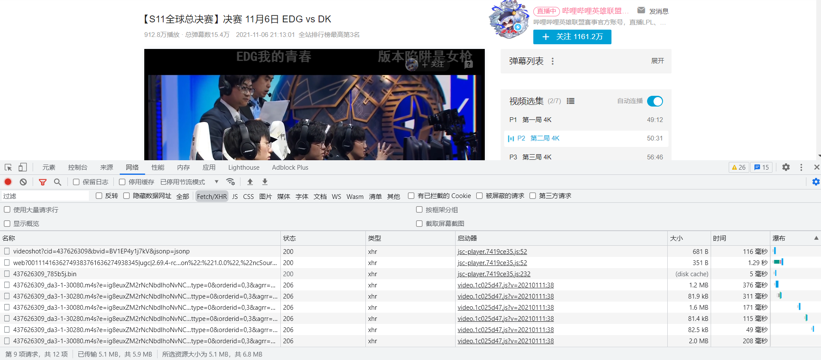Select the 437626309_785b5j.bin request
Screen dimensions: 821x360
pos(45,274)
